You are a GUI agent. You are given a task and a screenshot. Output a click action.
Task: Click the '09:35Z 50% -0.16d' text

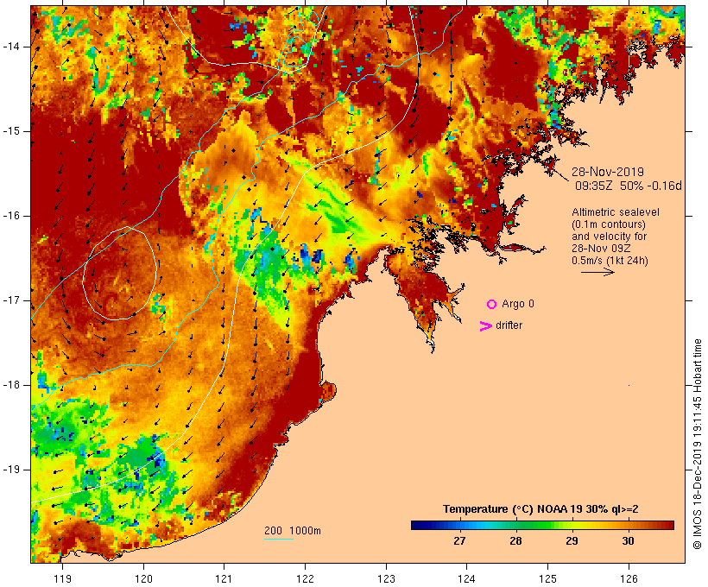[x=628, y=186]
